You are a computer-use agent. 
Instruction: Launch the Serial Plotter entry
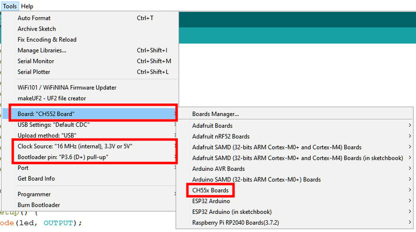pos(89,72)
